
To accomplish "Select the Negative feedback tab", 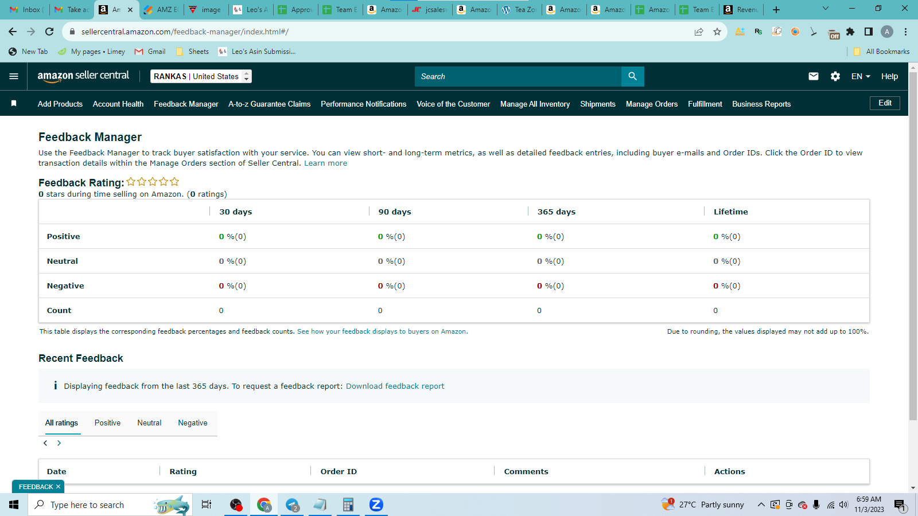I will pyautogui.click(x=193, y=423).
